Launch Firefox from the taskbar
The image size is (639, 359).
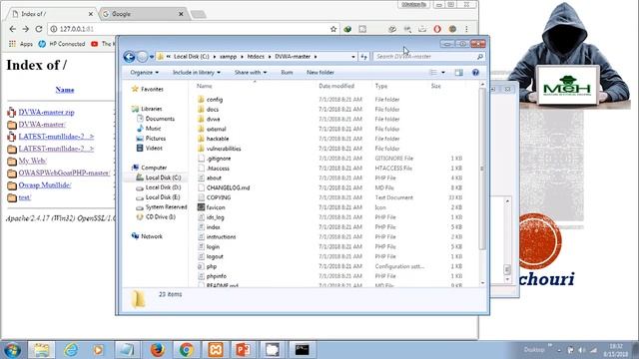tap(158, 350)
